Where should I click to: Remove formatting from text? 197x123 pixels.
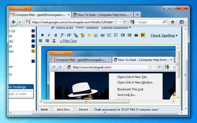click(x=54, y=41)
